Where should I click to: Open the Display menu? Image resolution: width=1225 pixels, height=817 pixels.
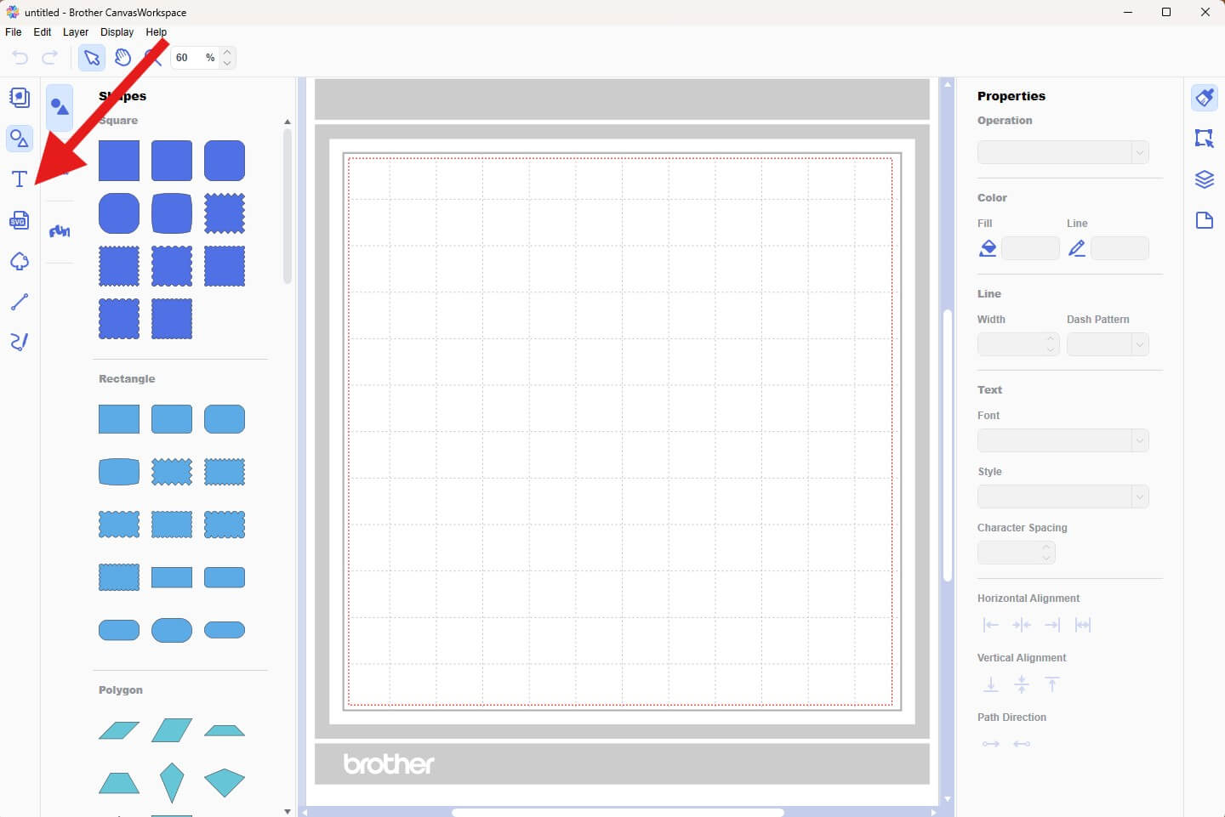117,31
